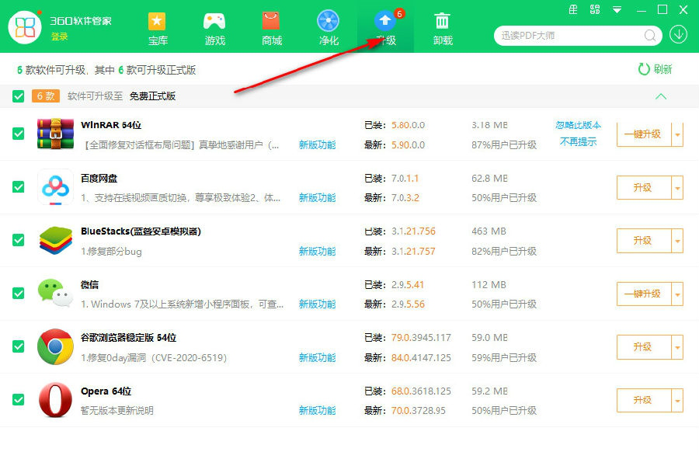Uncheck the 百度网盘 checkbox

click(x=19, y=187)
